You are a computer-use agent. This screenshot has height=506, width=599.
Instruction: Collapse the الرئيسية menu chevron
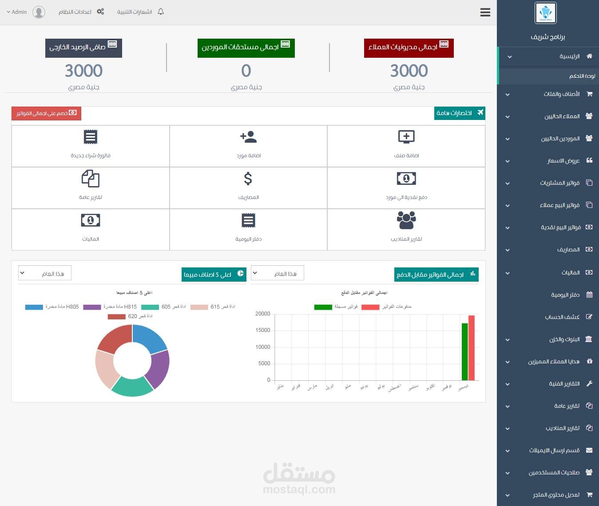[x=509, y=57]
